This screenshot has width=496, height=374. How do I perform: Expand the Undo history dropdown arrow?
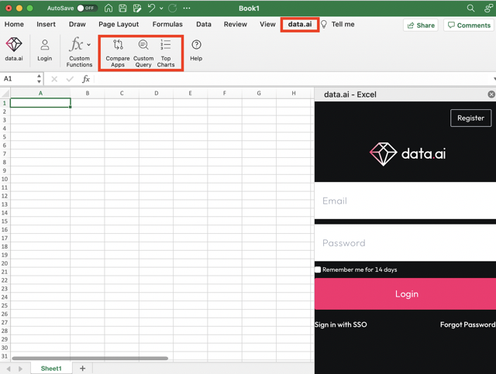tap(161, 9)
